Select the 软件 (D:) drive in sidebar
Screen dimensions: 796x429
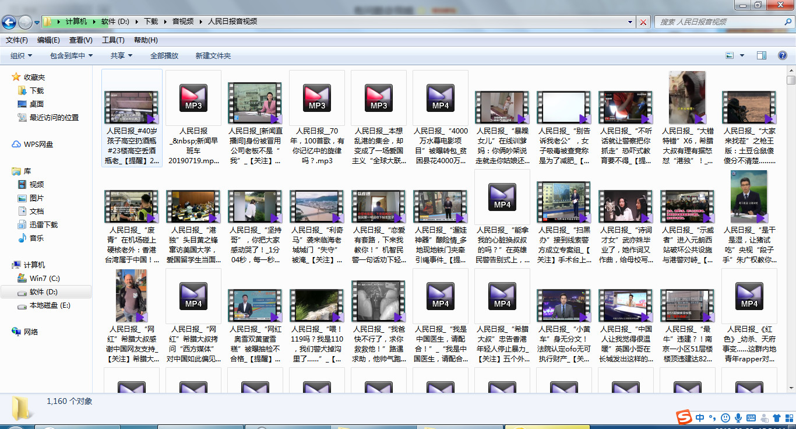point(44,292)
